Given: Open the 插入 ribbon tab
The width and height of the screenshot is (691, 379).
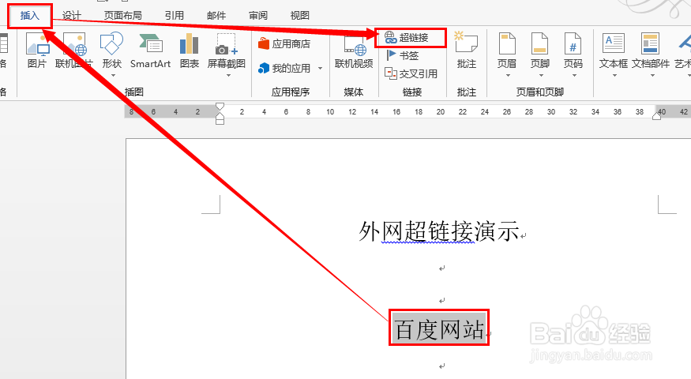Looking at the screenshot, I should [x=30, y=16].
